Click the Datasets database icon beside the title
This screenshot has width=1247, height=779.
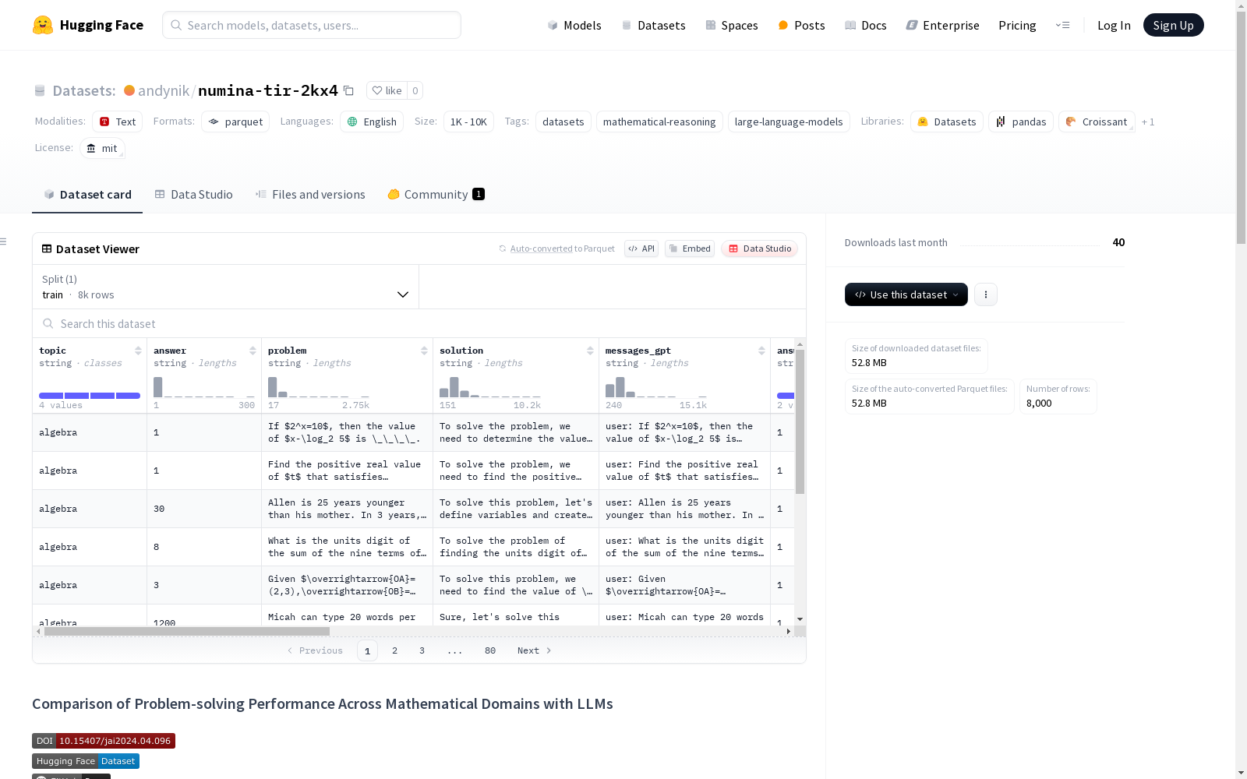point(40,91)
